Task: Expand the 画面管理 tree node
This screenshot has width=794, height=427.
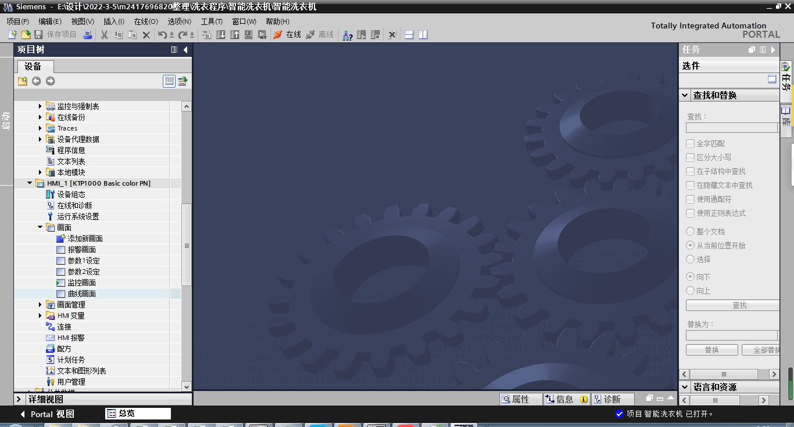Action: click(40, 305)
